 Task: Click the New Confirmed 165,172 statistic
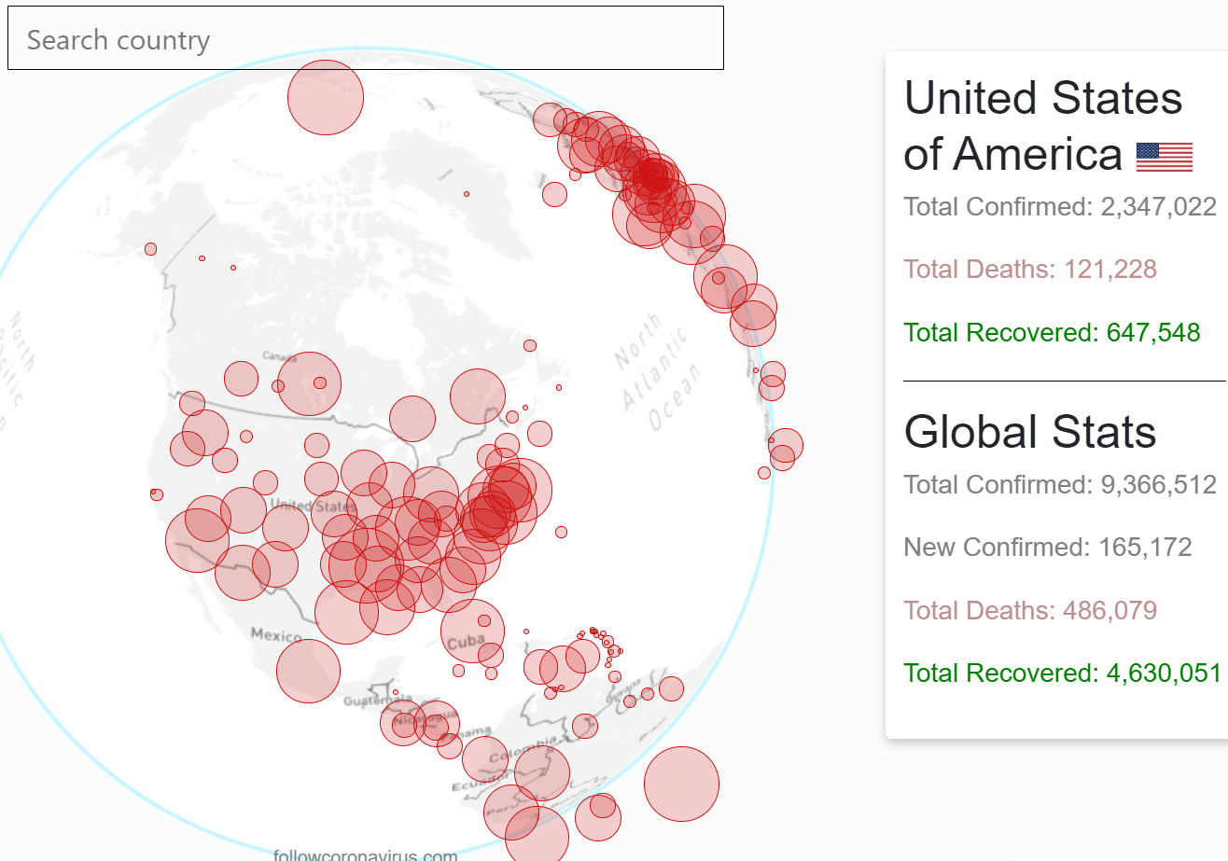click(x=1047, y=547)
